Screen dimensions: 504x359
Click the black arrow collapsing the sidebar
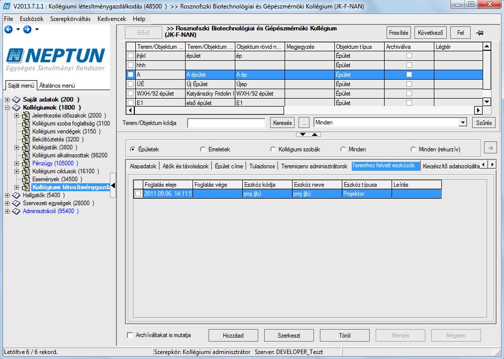(113, 186)
